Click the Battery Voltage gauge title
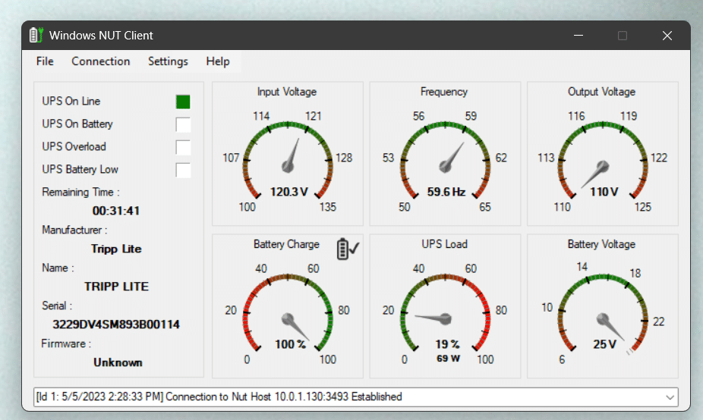 [602, 244]
